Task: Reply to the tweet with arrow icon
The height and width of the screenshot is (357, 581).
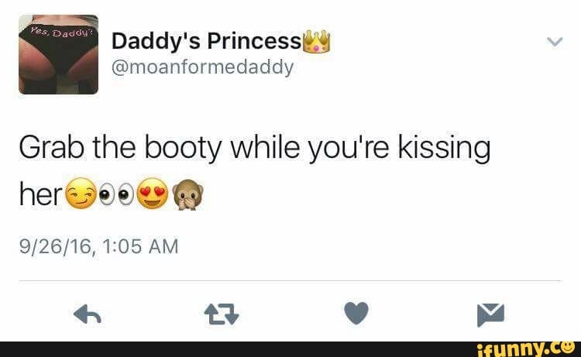Action: tap(88, 314)
